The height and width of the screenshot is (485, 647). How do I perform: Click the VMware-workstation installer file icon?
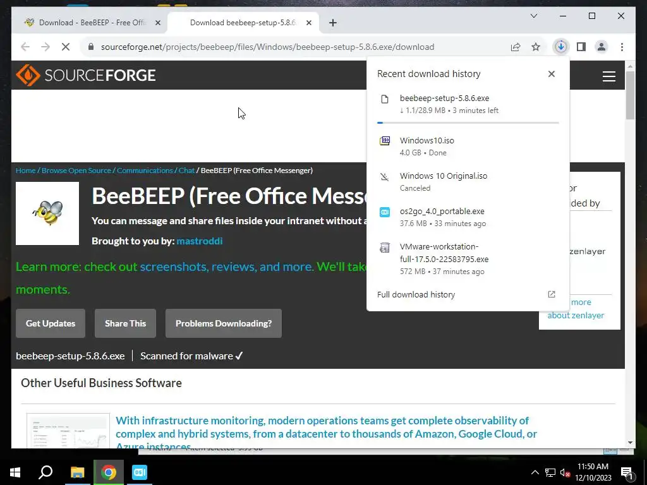385,248
